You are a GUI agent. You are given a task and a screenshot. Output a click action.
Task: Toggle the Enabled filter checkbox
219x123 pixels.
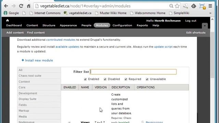click(x=85, y=79)
